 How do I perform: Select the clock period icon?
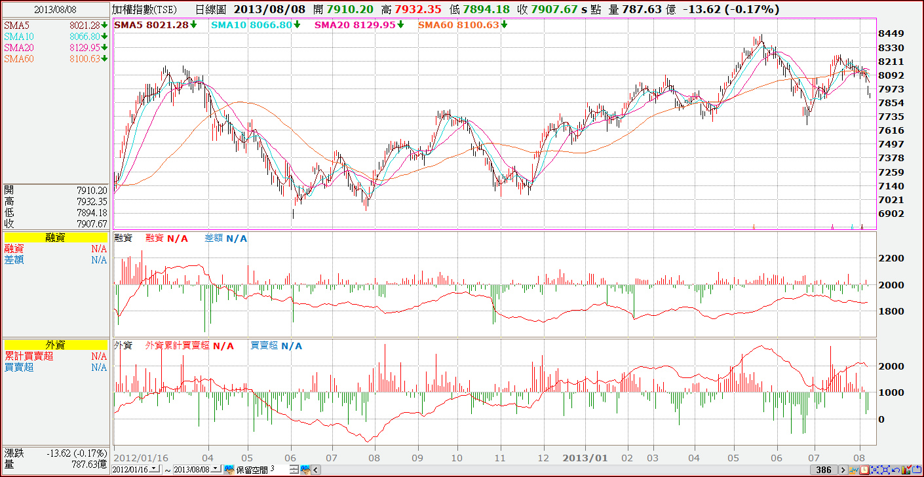coord(864,470)
